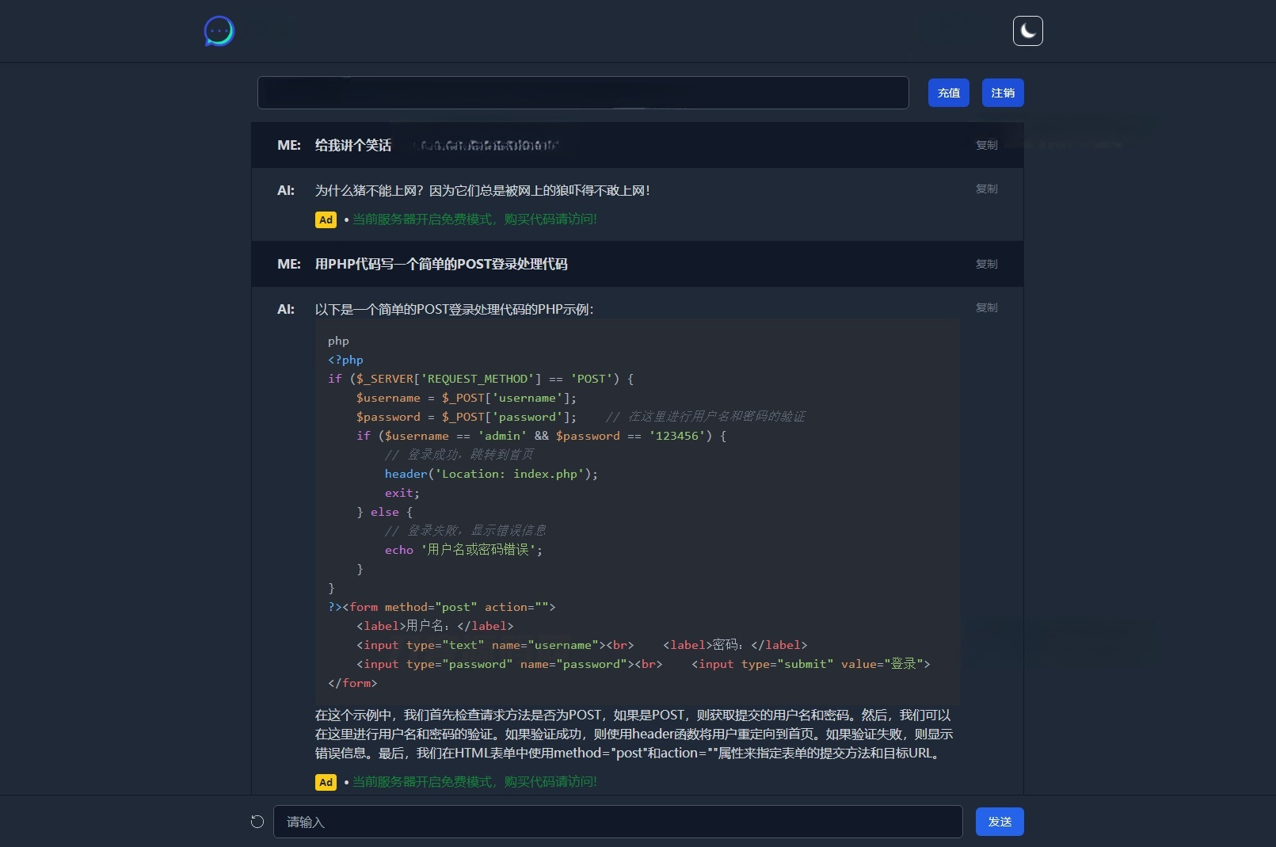
Task: Click the wide input box at the top
Action: pyautogui.click(x=583, y=93)
